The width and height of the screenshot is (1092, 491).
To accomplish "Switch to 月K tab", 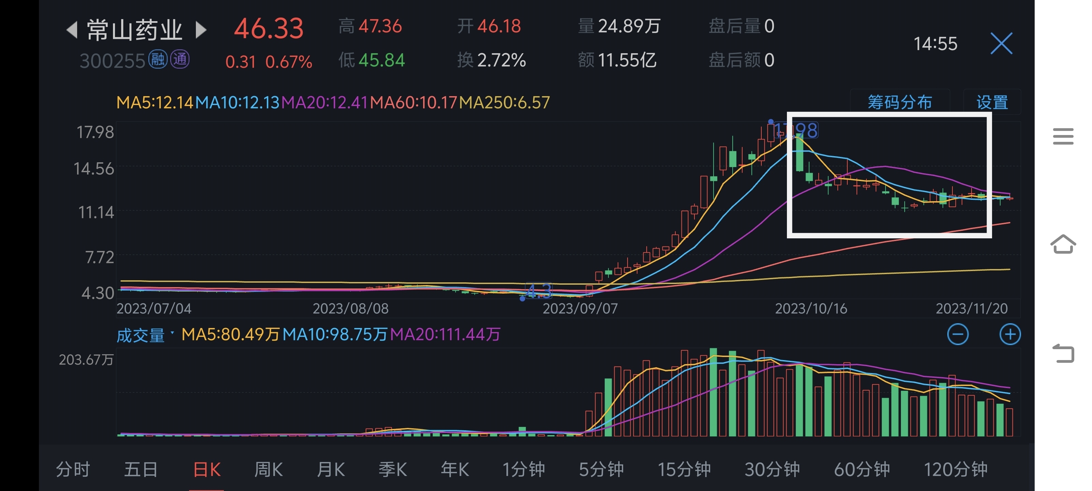I will [x=331, y=469].
